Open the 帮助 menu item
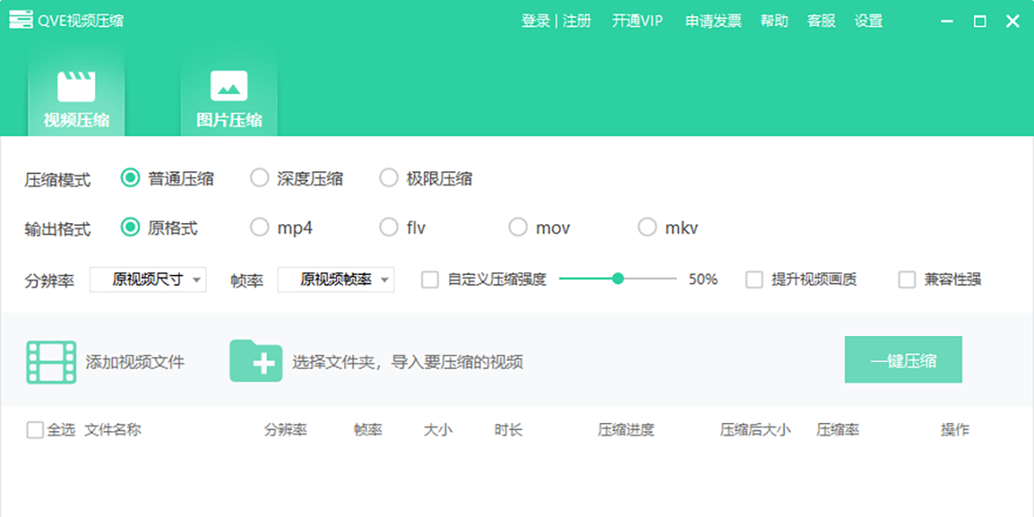 coord(774,21)
